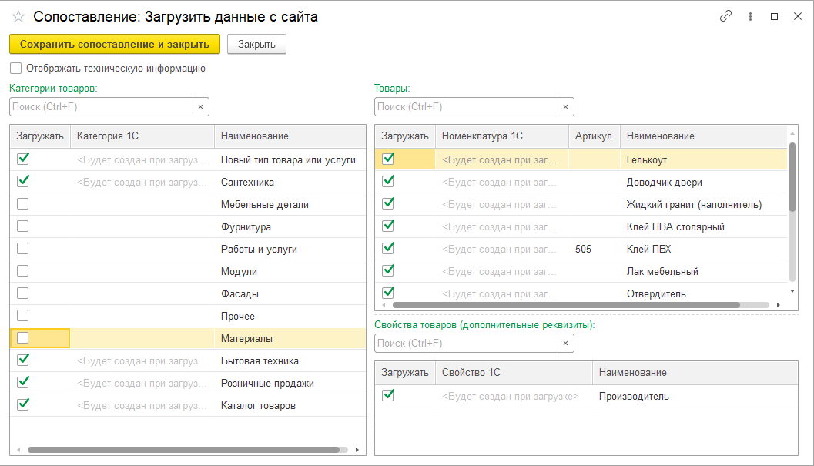Image resolution: width=814 pixels, height=466 pixels.
Task: Click the Товары search input field
Action: [x=466, y=107]
